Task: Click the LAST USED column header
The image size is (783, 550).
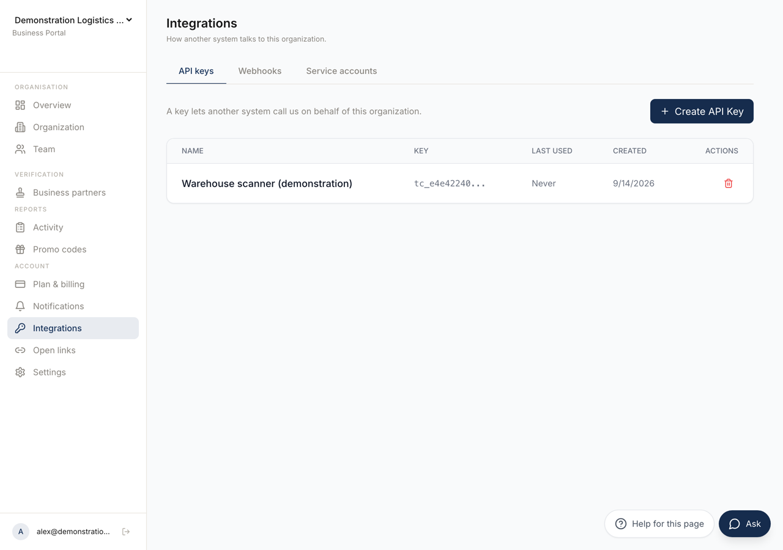Action: 552,151
